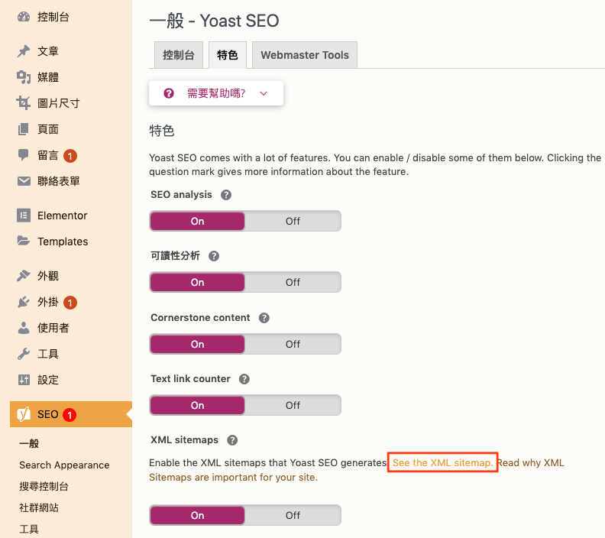
Task: Click the XML sitemaps help question mark
Action: [232, 440]
